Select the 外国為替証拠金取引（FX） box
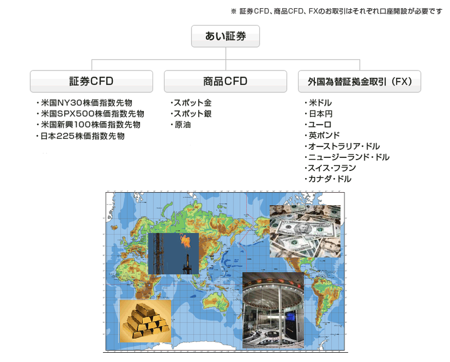 coord(359,81)
